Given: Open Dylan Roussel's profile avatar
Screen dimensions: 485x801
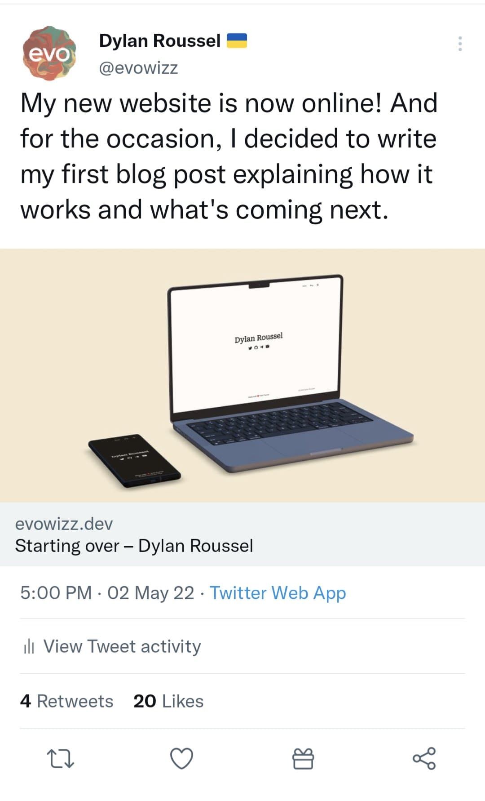Looking at the screenshot, I should coord(49,54).
